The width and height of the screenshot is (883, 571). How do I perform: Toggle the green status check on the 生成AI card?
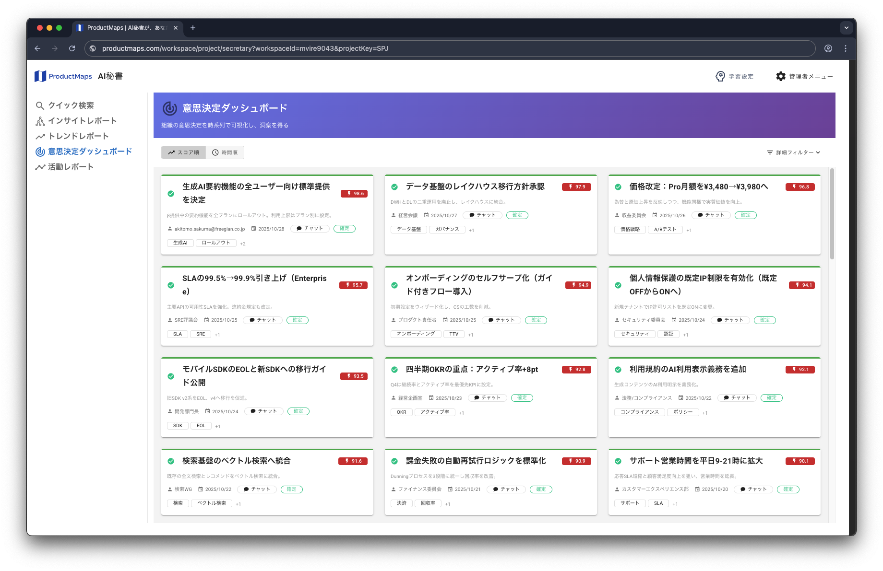coord(171,194)
